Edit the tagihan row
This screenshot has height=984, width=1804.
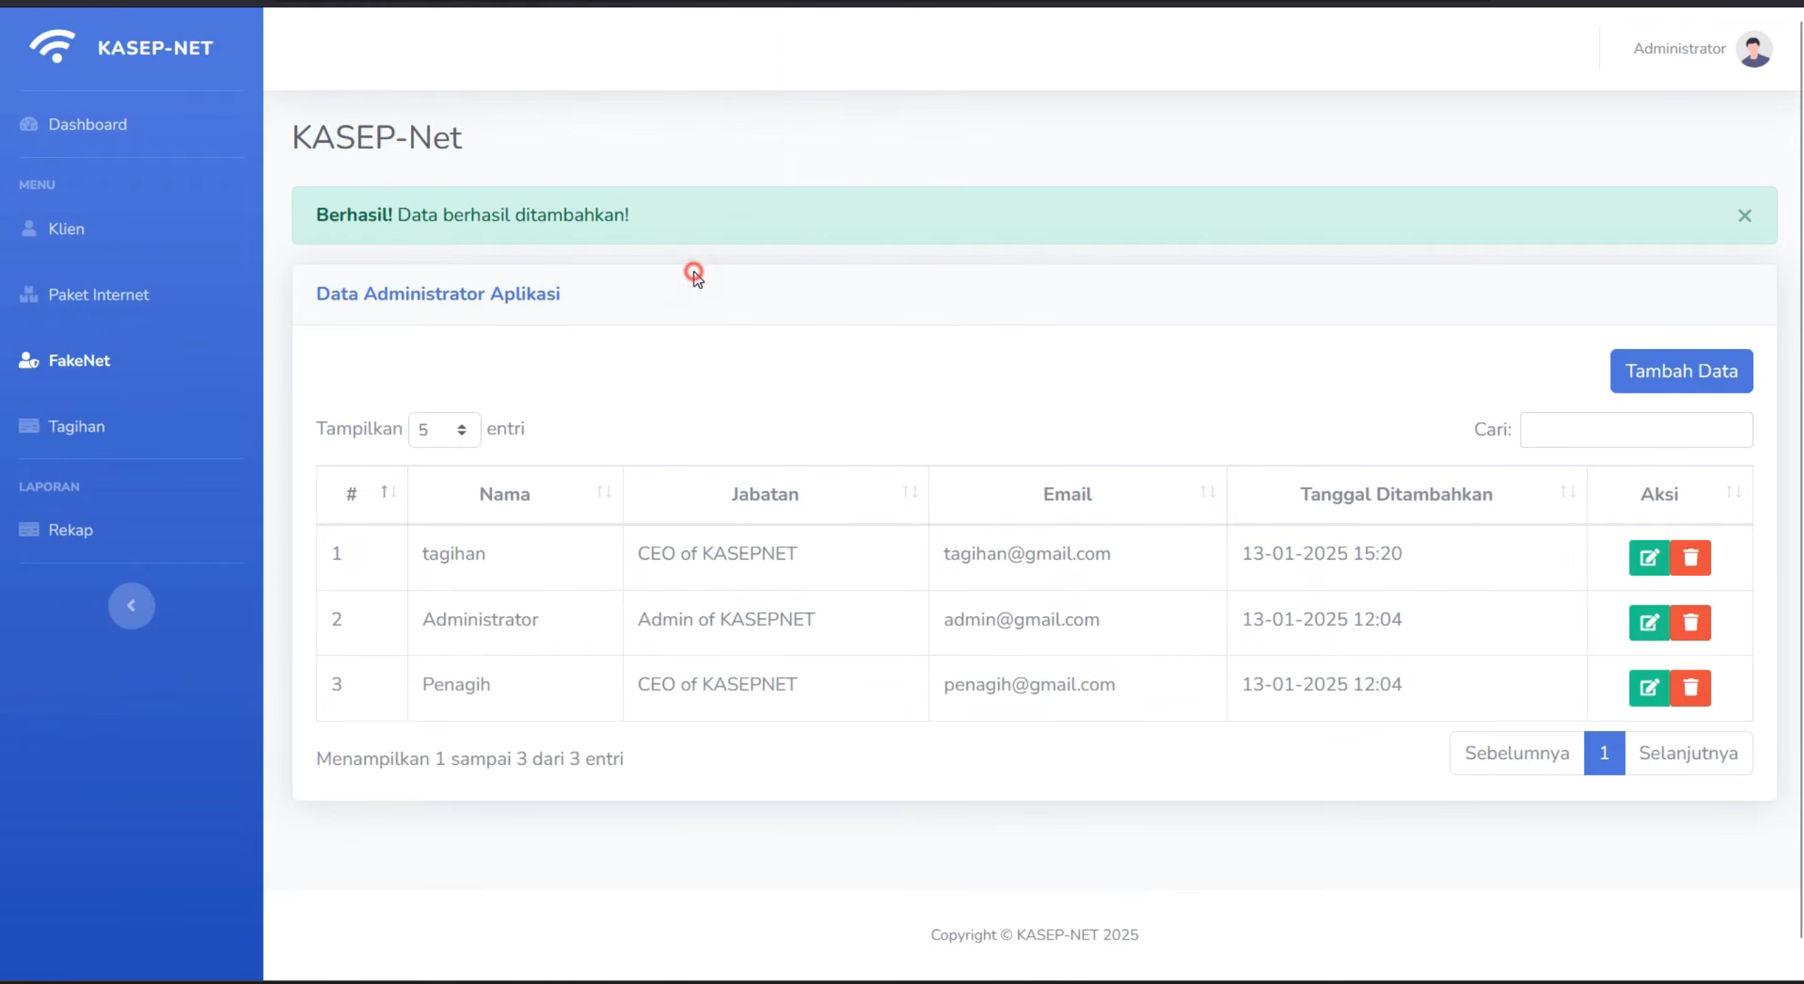tap(1649, 558)
